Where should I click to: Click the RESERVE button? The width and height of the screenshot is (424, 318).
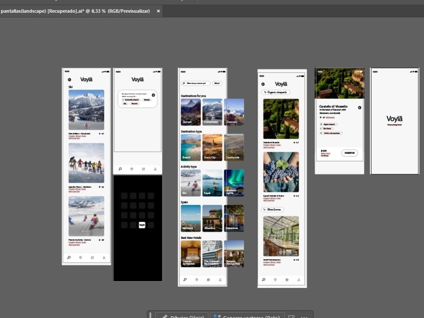(350, 153)
